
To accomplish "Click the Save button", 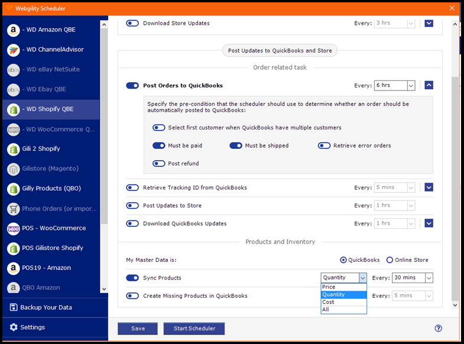I will coord(138,329).
